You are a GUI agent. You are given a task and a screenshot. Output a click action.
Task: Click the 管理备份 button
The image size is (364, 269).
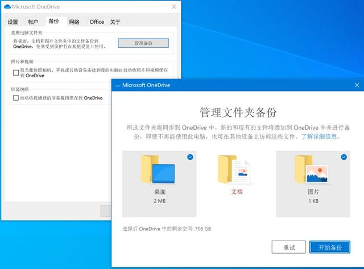(x=143, y=43)
